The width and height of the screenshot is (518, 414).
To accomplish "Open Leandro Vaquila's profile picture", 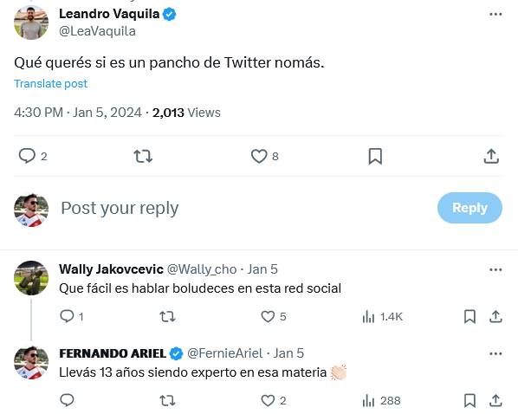I will pyautogui.click(x=31, y=23).
